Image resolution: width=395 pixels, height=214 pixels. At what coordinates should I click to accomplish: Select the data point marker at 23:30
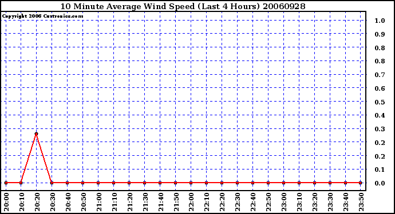click(330, 183)
